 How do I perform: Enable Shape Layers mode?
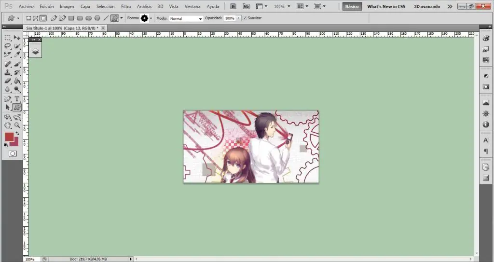[28, 18]
